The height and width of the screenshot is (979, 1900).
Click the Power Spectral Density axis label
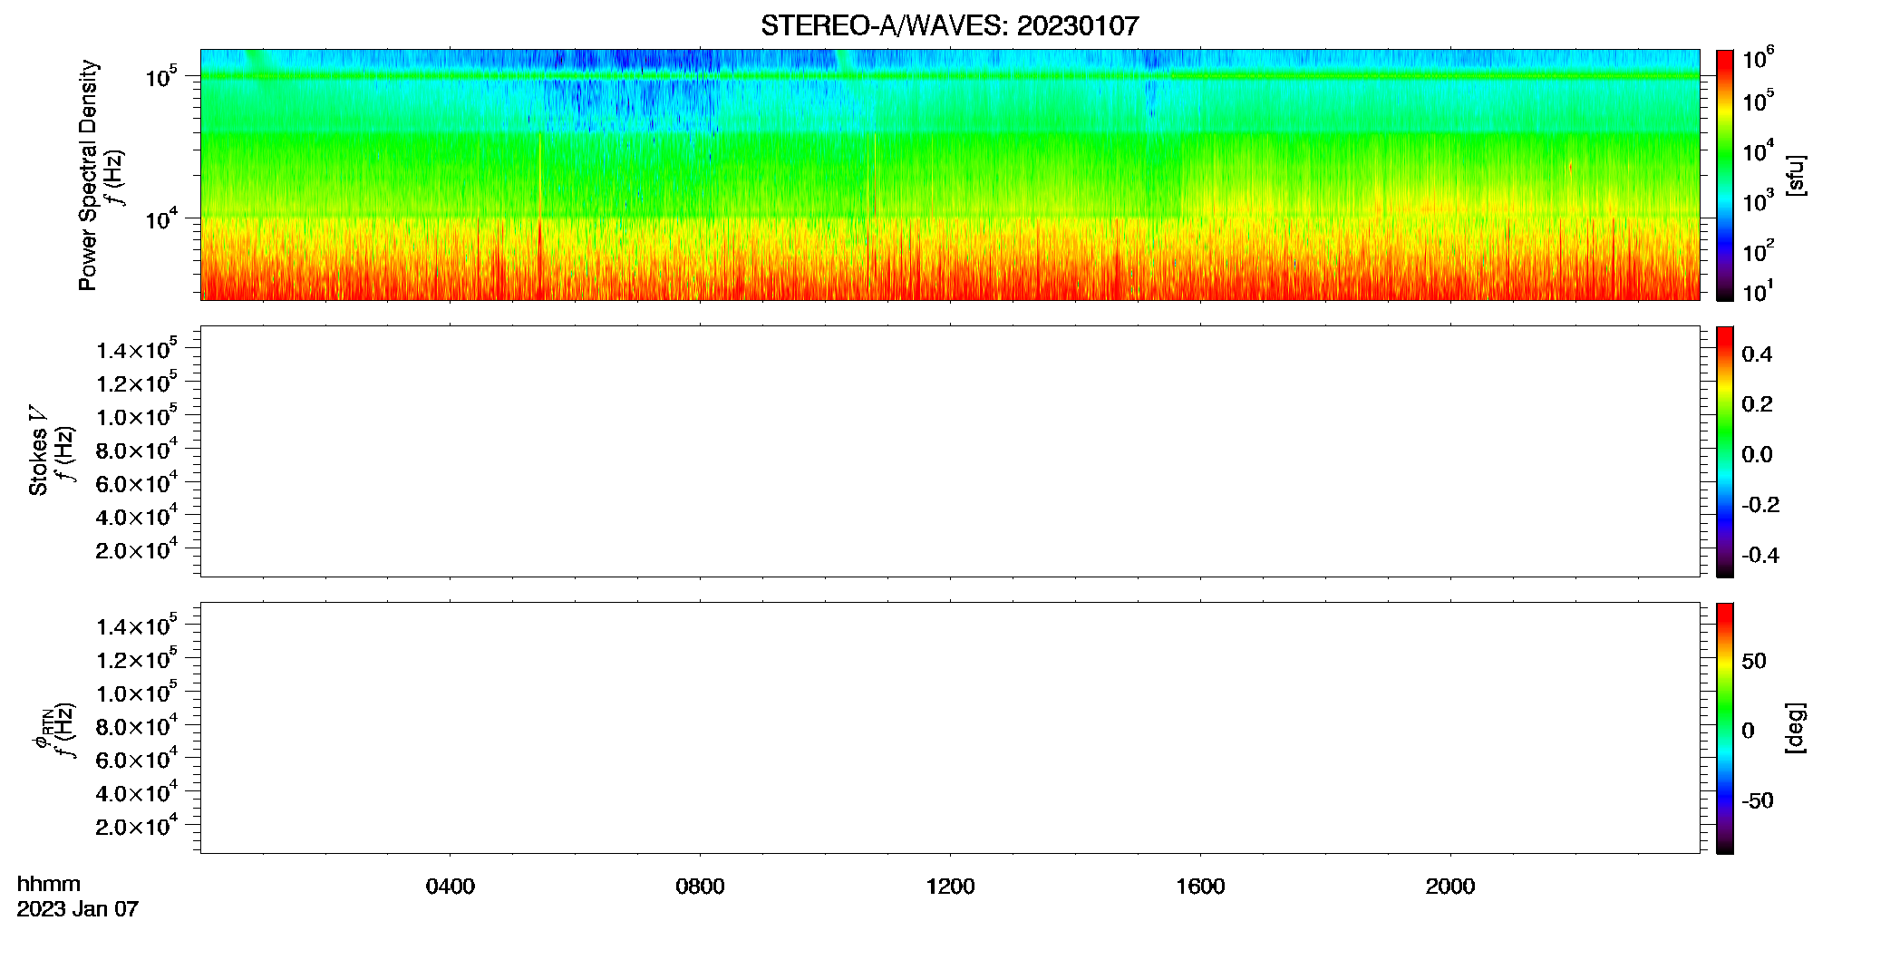(x=87, y=175)
